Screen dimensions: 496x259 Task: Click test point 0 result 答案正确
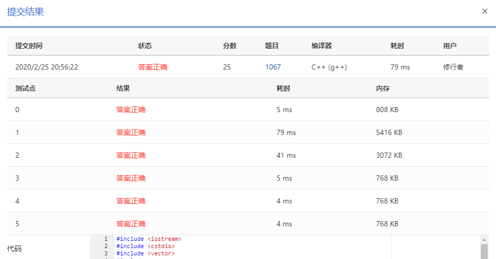[131, 110]
